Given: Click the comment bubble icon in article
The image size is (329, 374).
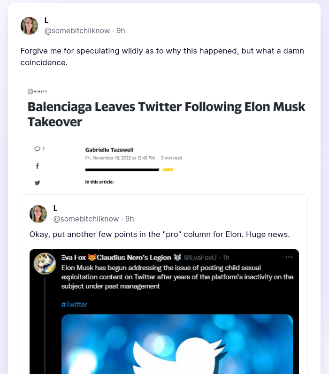Looking at the screenshot, I should click(37, 149).
